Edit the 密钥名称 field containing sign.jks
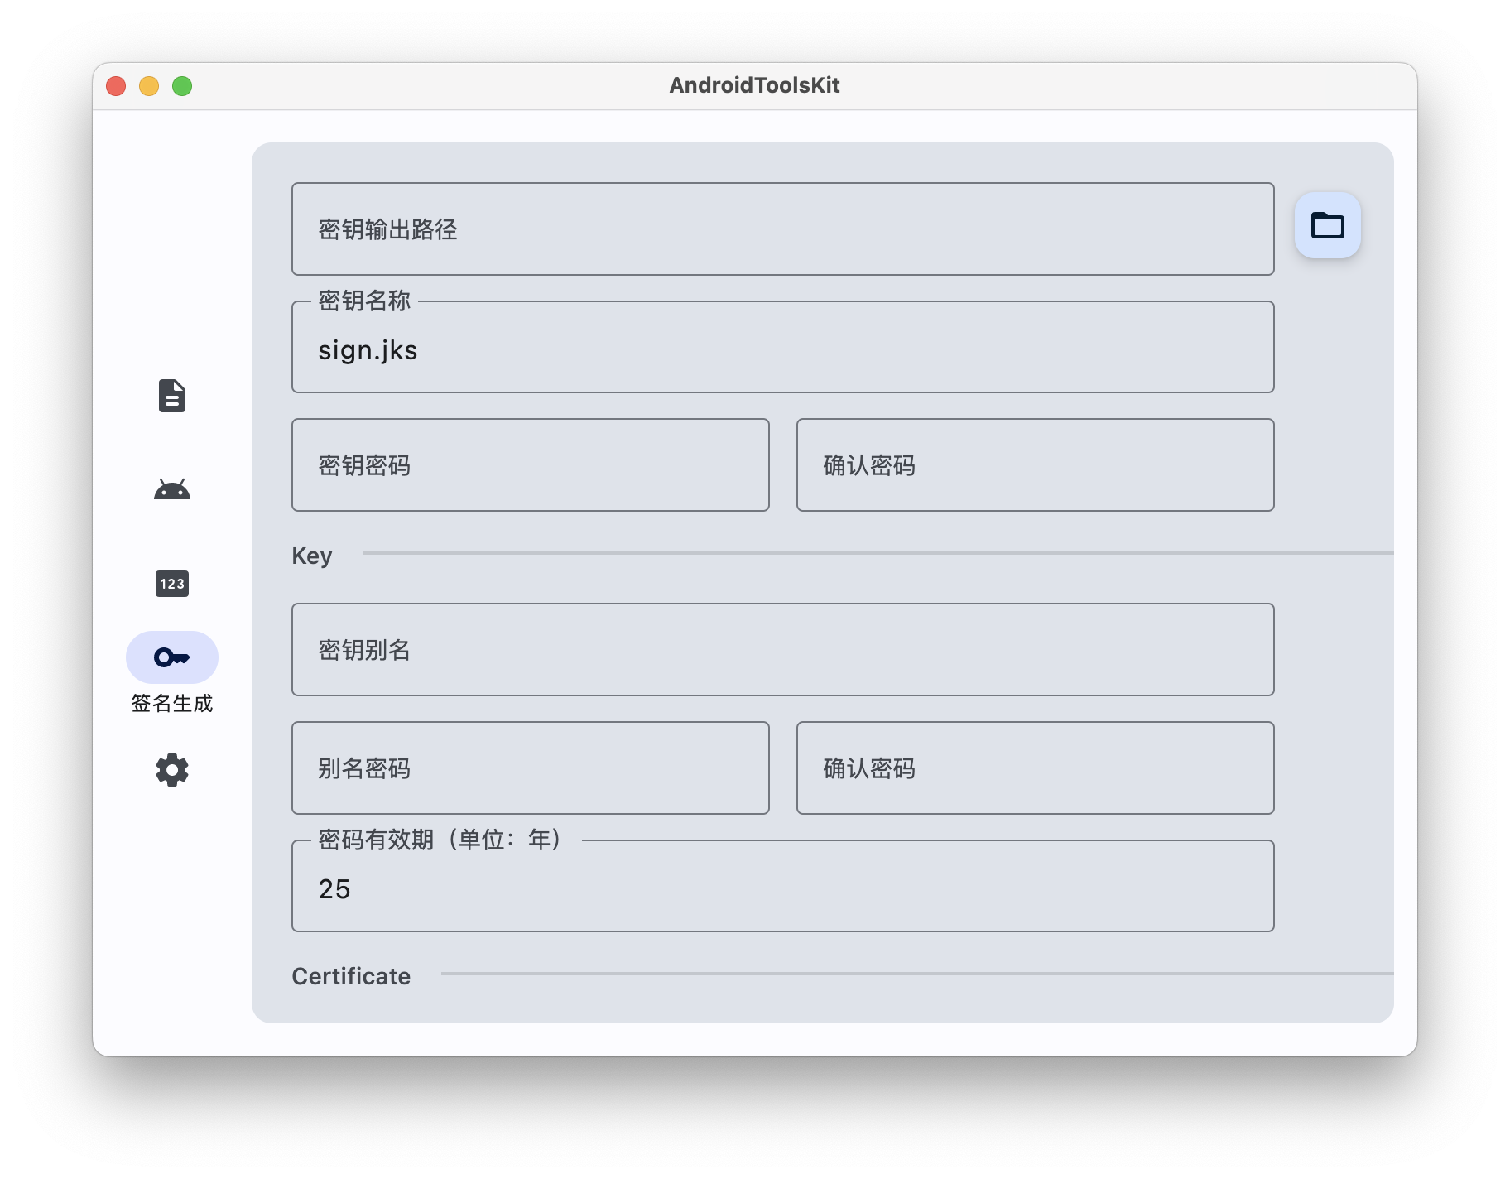Viewport: 1510px width, 1179px height. 782,347
